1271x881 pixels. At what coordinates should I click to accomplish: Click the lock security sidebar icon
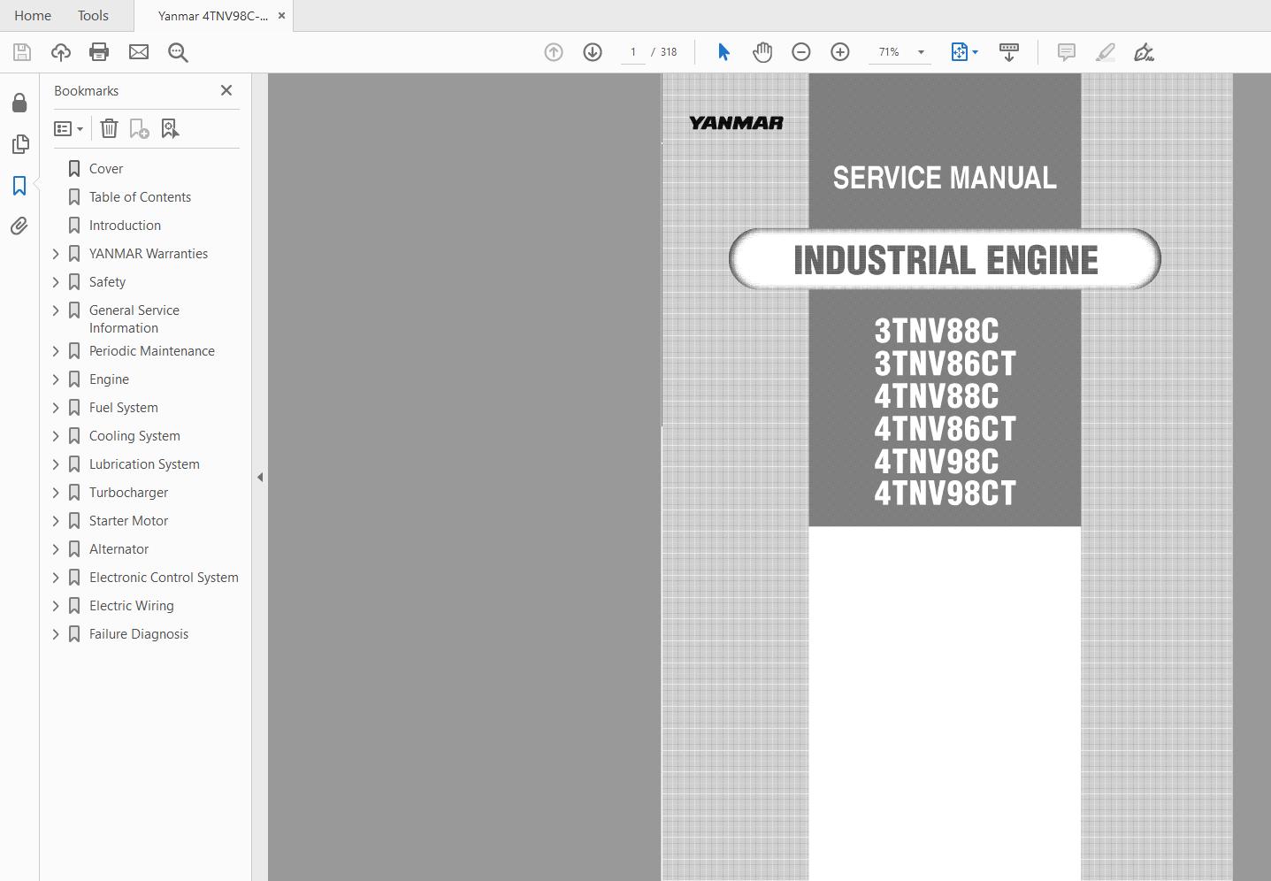click(19, 103)
